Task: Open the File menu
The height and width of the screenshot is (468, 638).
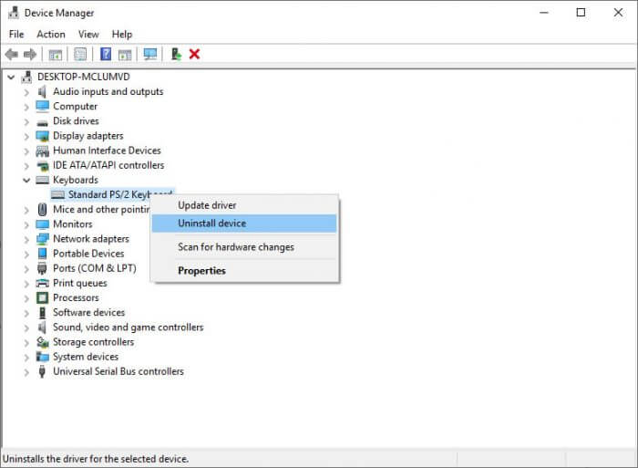Action: point(16,35)
